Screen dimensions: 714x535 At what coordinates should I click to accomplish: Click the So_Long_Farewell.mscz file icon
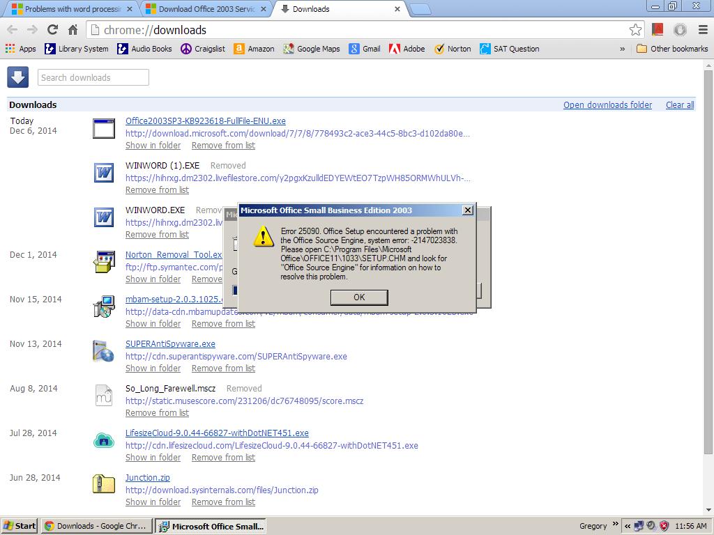click(x=104, y=396)
